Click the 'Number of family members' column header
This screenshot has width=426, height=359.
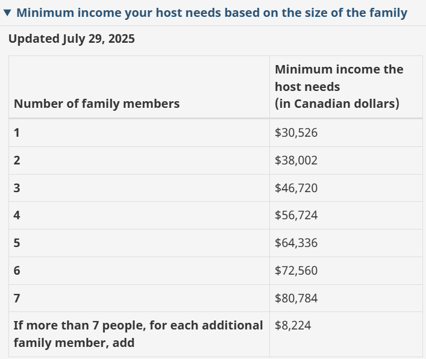(x=96, y=104)
